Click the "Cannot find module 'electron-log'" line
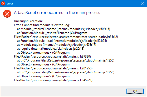147x97 pixels. (x=42, y=25)
